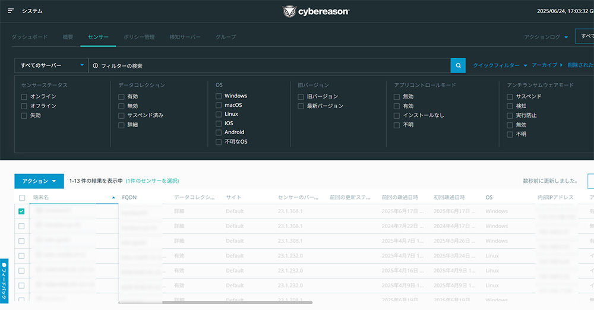Check the インストールなし checkbox
Image resolution: width=594 pixels, height=310 pixels.
click(x=397, y=116)
